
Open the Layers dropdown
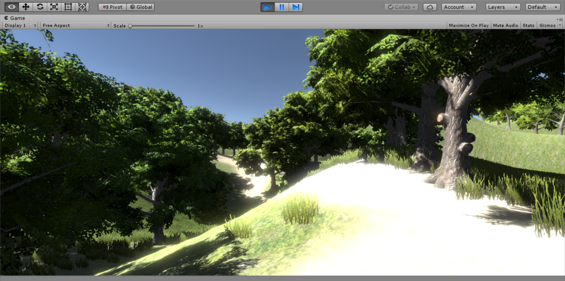pyautogui.click(x=503, y=7)
